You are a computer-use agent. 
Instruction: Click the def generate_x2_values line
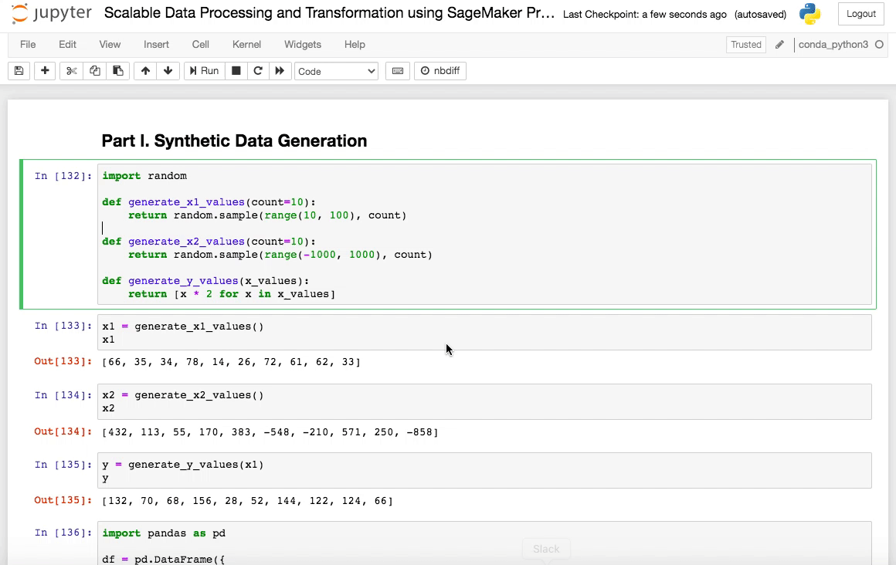click(209, 241)
